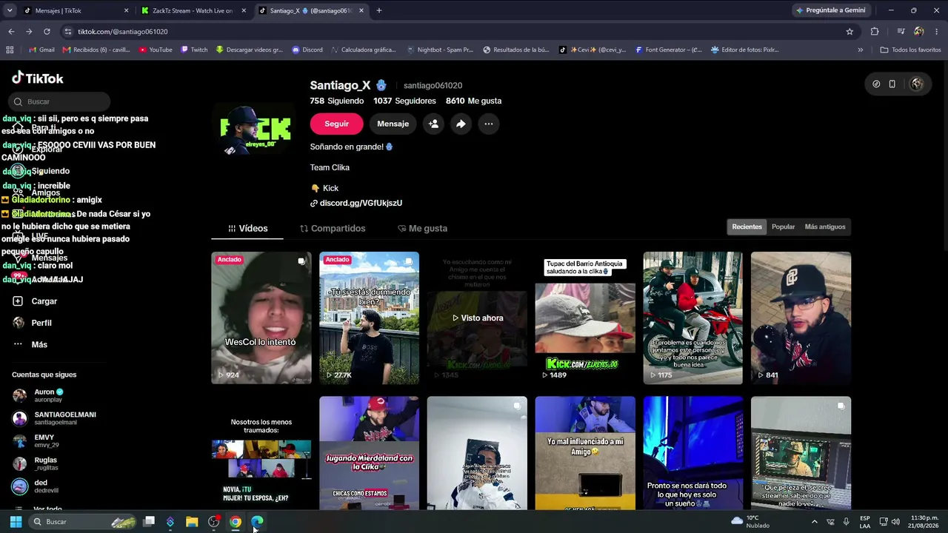Viewport: 948px width, 533px height.
Task: Click the TikTok logo in the sidebar
Action: click(38, 78)
